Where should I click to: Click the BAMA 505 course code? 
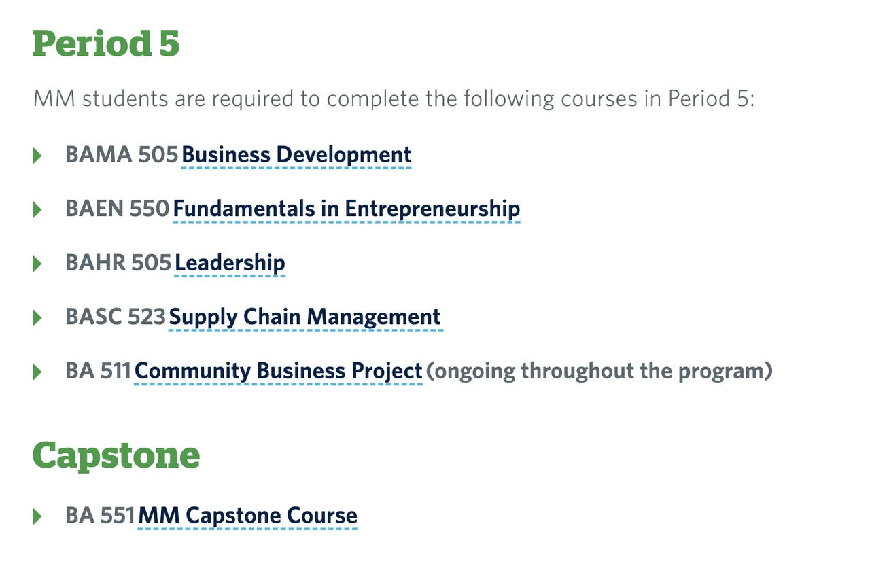pos(122,155)
